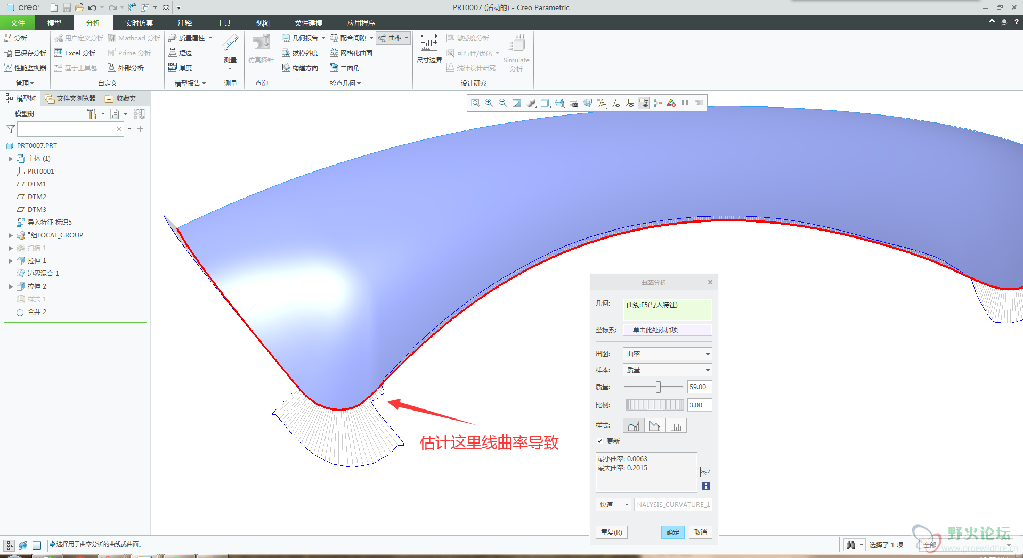Switch to the Model (模型) ribbon tab
Screen dimensions: 1023x558
[54, 23]
